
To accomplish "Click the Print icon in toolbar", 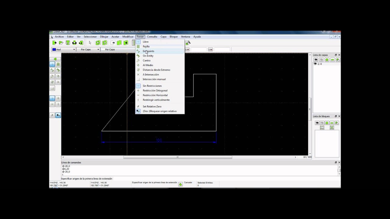I will coord(74,43).
